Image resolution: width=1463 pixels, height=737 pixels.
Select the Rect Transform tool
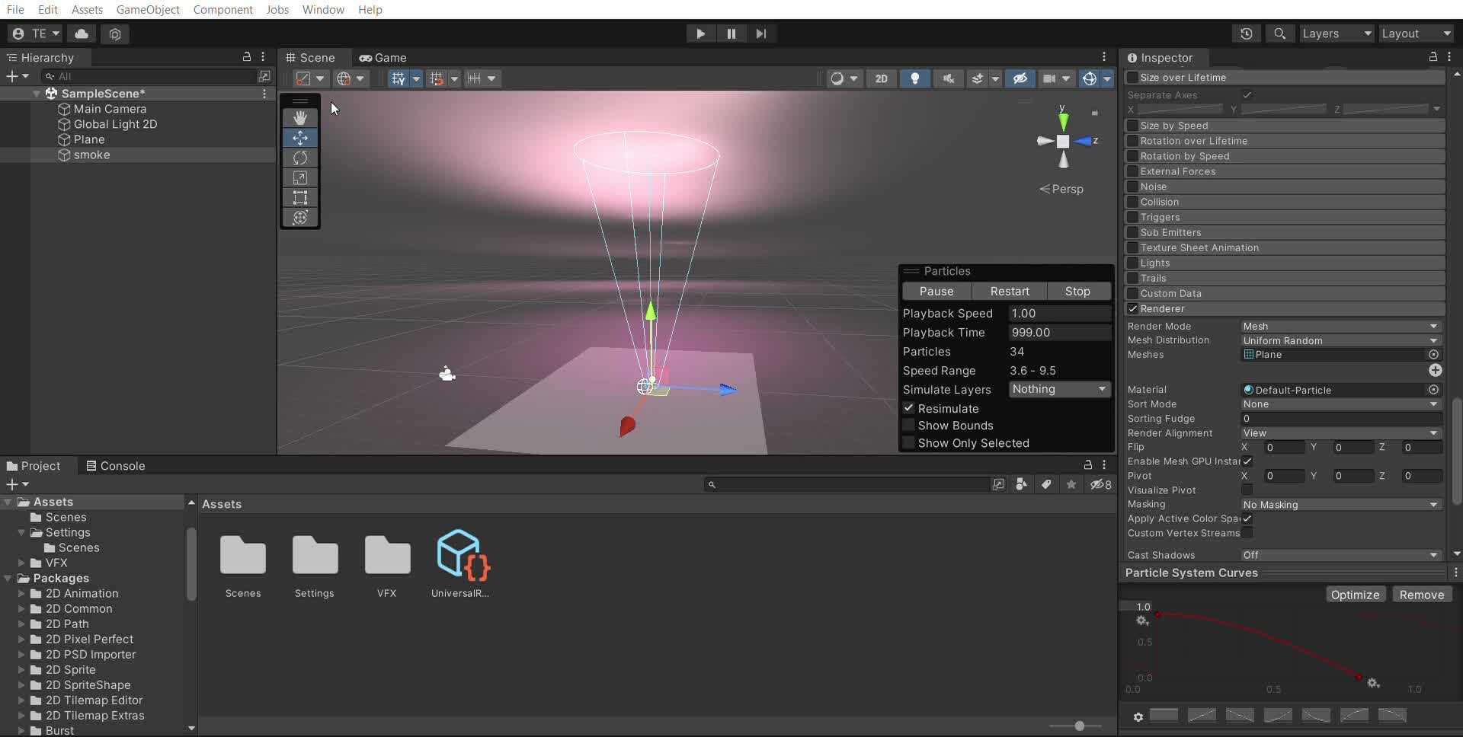tap(300, 198)
